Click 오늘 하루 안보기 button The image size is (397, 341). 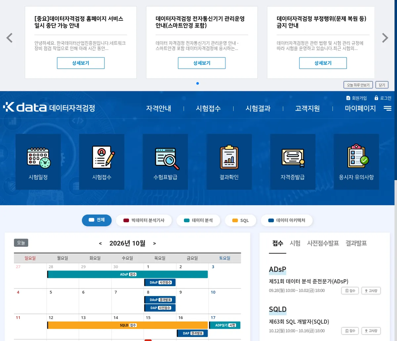tap(358, 85)
